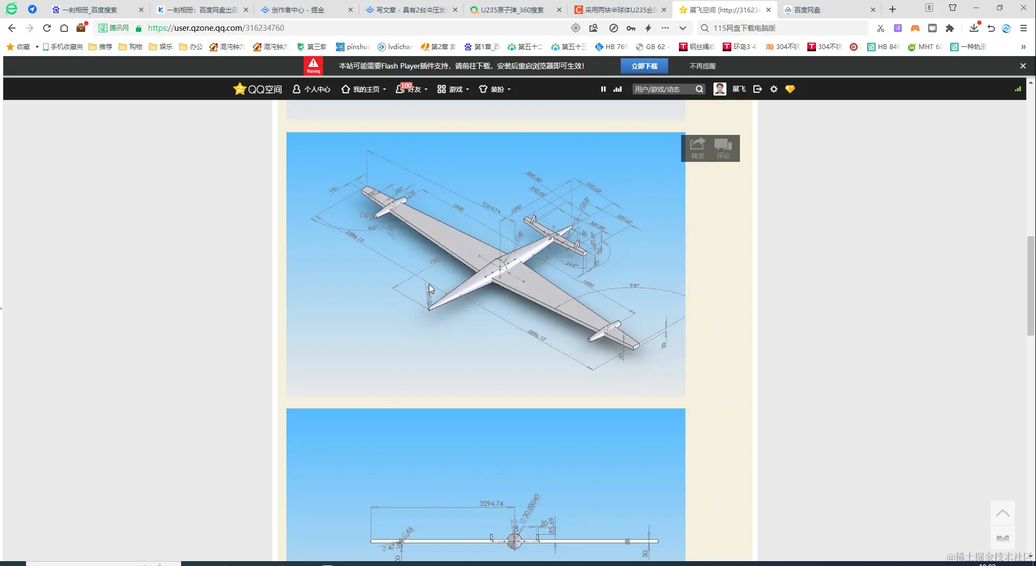Click the yellow diamond VIP icon
Viewport: 1036px width, 566px height.
coord(790,89)
